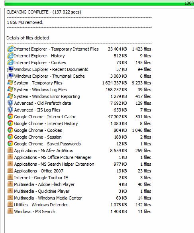Image resolution: width=194 pixels, height=233 pixels.
Task: Select 'Advanced - Old Prefetch data' row text
Action: pyautogui.click(x=43, y=103)
